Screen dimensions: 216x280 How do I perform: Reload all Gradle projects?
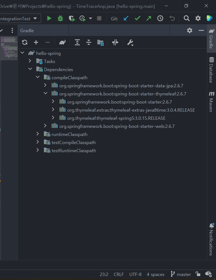click(25, 42)
